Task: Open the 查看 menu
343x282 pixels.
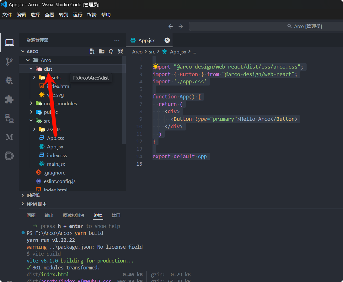Action: tap(50, 15)
